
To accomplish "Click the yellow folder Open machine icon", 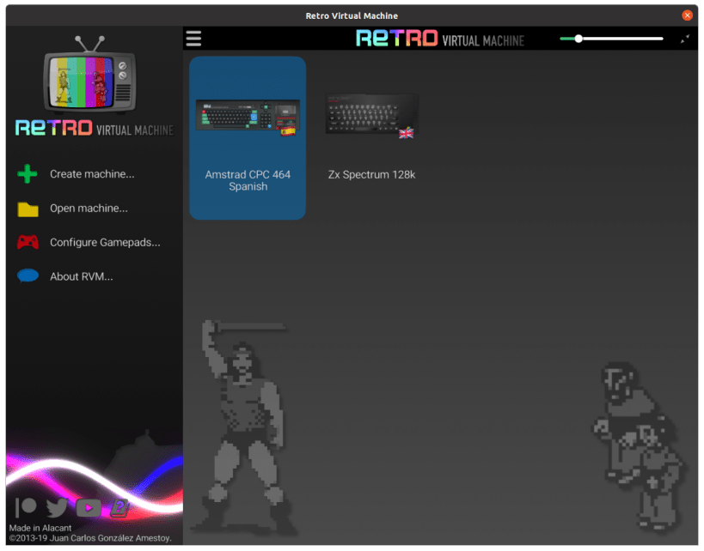I will (28, 209).
